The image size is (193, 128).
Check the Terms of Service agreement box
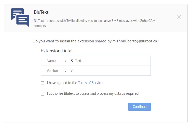pyautogui.click(x=43, y=83)
